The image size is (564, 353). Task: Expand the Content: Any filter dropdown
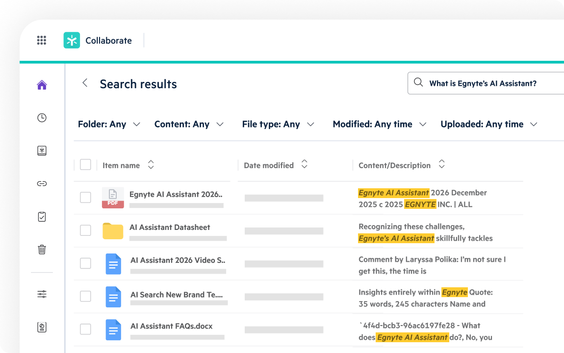pyautogui.click(x=189, y=125)
